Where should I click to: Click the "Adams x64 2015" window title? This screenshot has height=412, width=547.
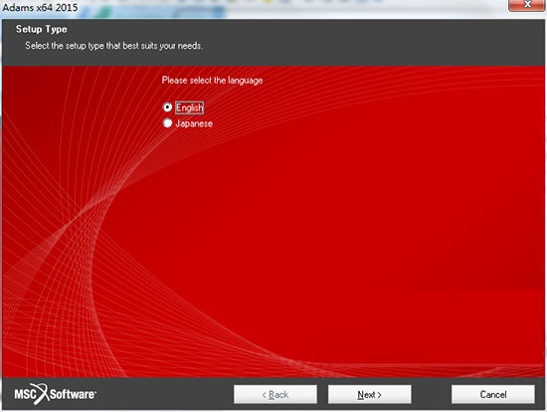(40, 7)
